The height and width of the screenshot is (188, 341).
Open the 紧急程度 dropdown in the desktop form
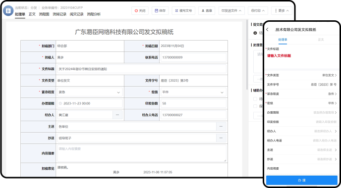90,92
